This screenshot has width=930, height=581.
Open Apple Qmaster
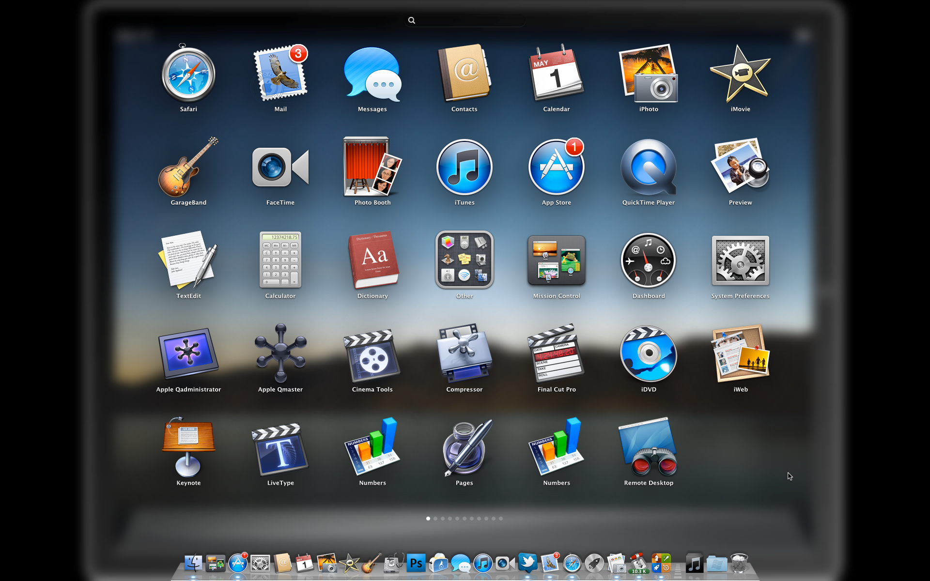coord(280,354)
